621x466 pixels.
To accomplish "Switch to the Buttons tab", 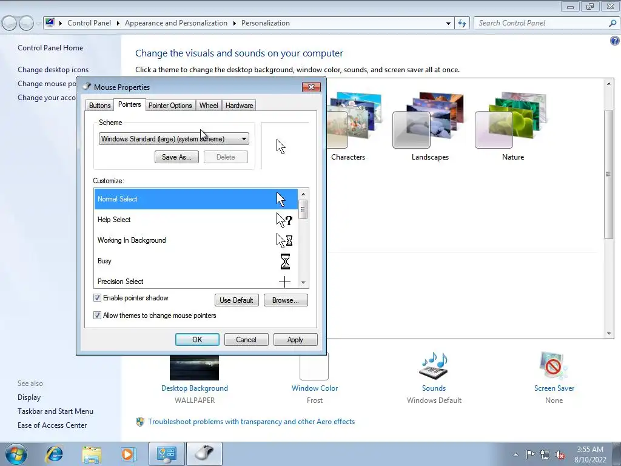I will point(100,106).
